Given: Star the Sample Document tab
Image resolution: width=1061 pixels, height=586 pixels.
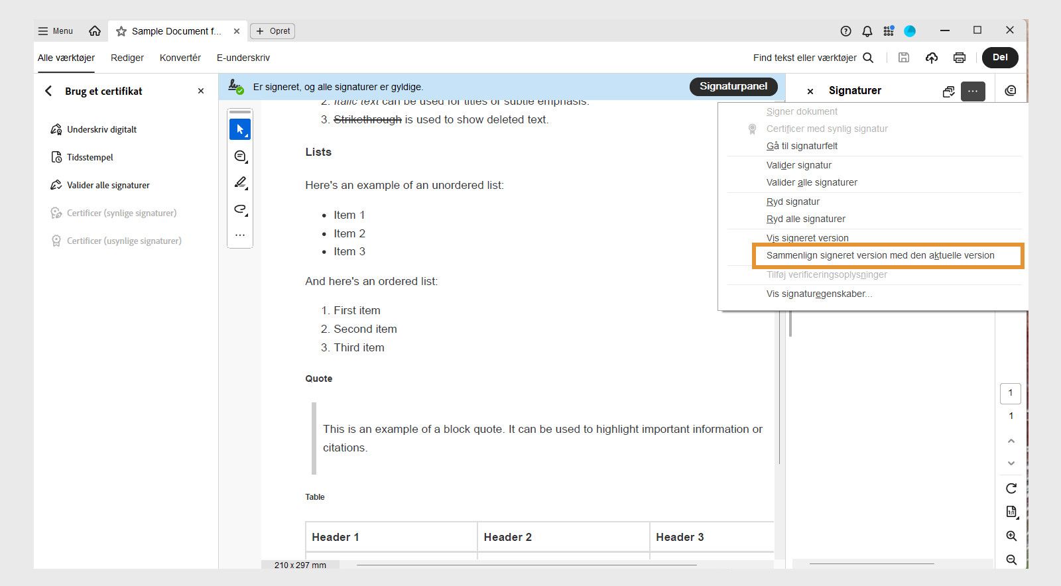Looking at the screenshot, I should click(121, 31).
